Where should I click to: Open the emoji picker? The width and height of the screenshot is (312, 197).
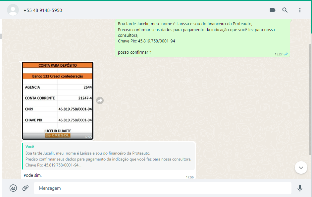(13, 188)
